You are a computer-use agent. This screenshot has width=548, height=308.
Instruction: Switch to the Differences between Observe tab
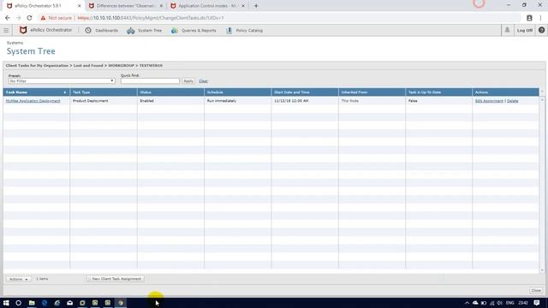tap(125, 6)
